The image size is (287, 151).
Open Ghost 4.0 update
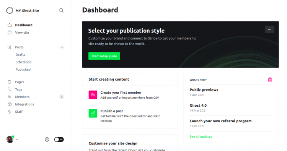coord(198,106)
